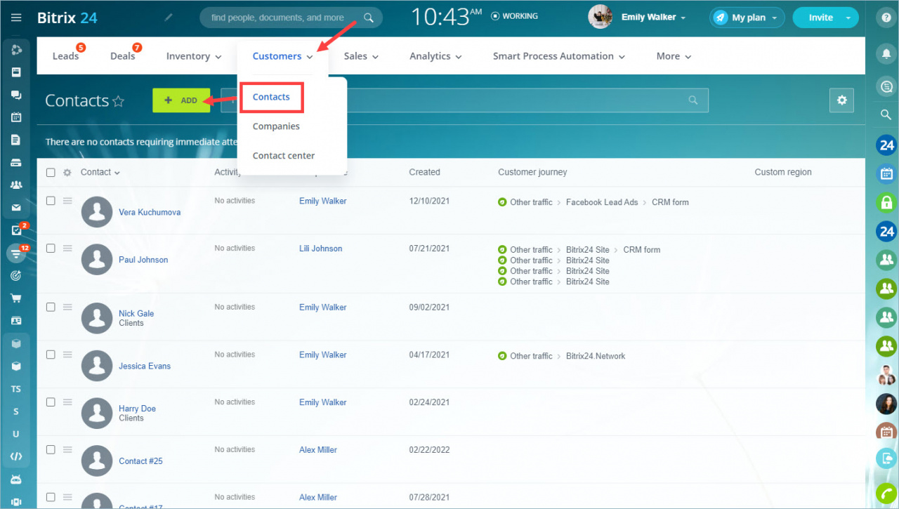Open the ID card icon in left sidebar
The image size is (899, 509).
tap(16, 321)
